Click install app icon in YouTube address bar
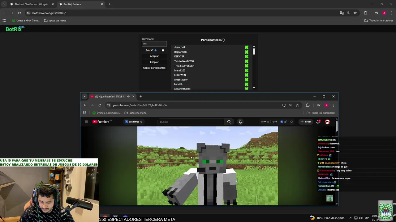 coord(284,105)
